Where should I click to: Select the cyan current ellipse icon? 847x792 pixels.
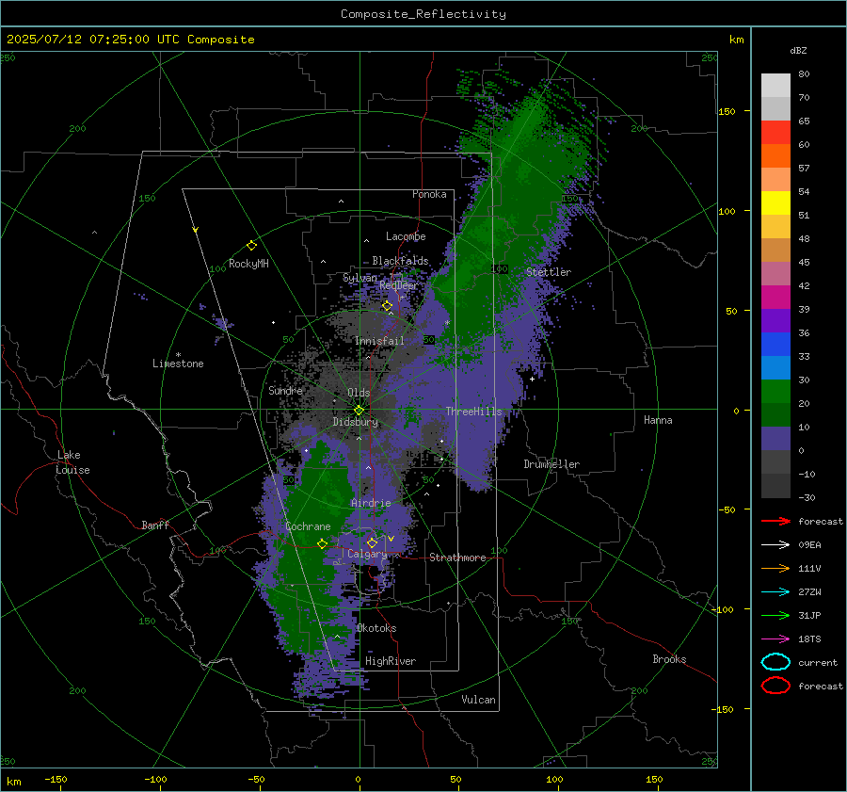click(x=775, y=662)
